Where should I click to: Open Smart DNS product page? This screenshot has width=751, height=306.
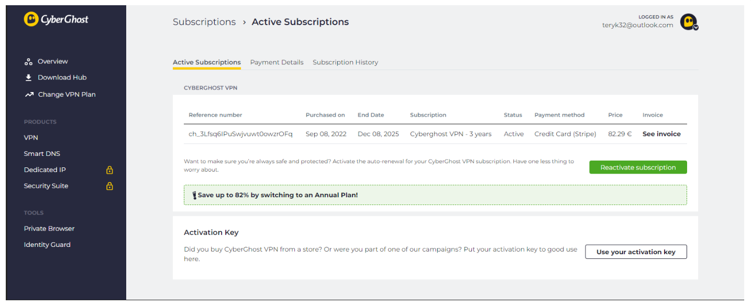coord(42,154)
